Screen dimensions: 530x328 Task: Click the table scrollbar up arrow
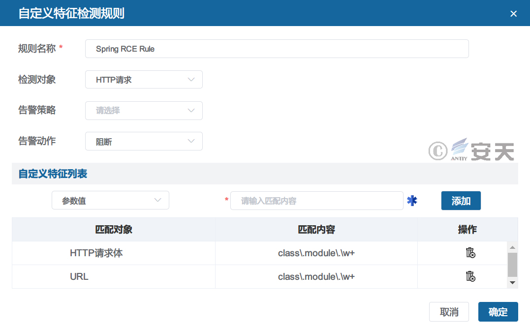click(512, 247)
